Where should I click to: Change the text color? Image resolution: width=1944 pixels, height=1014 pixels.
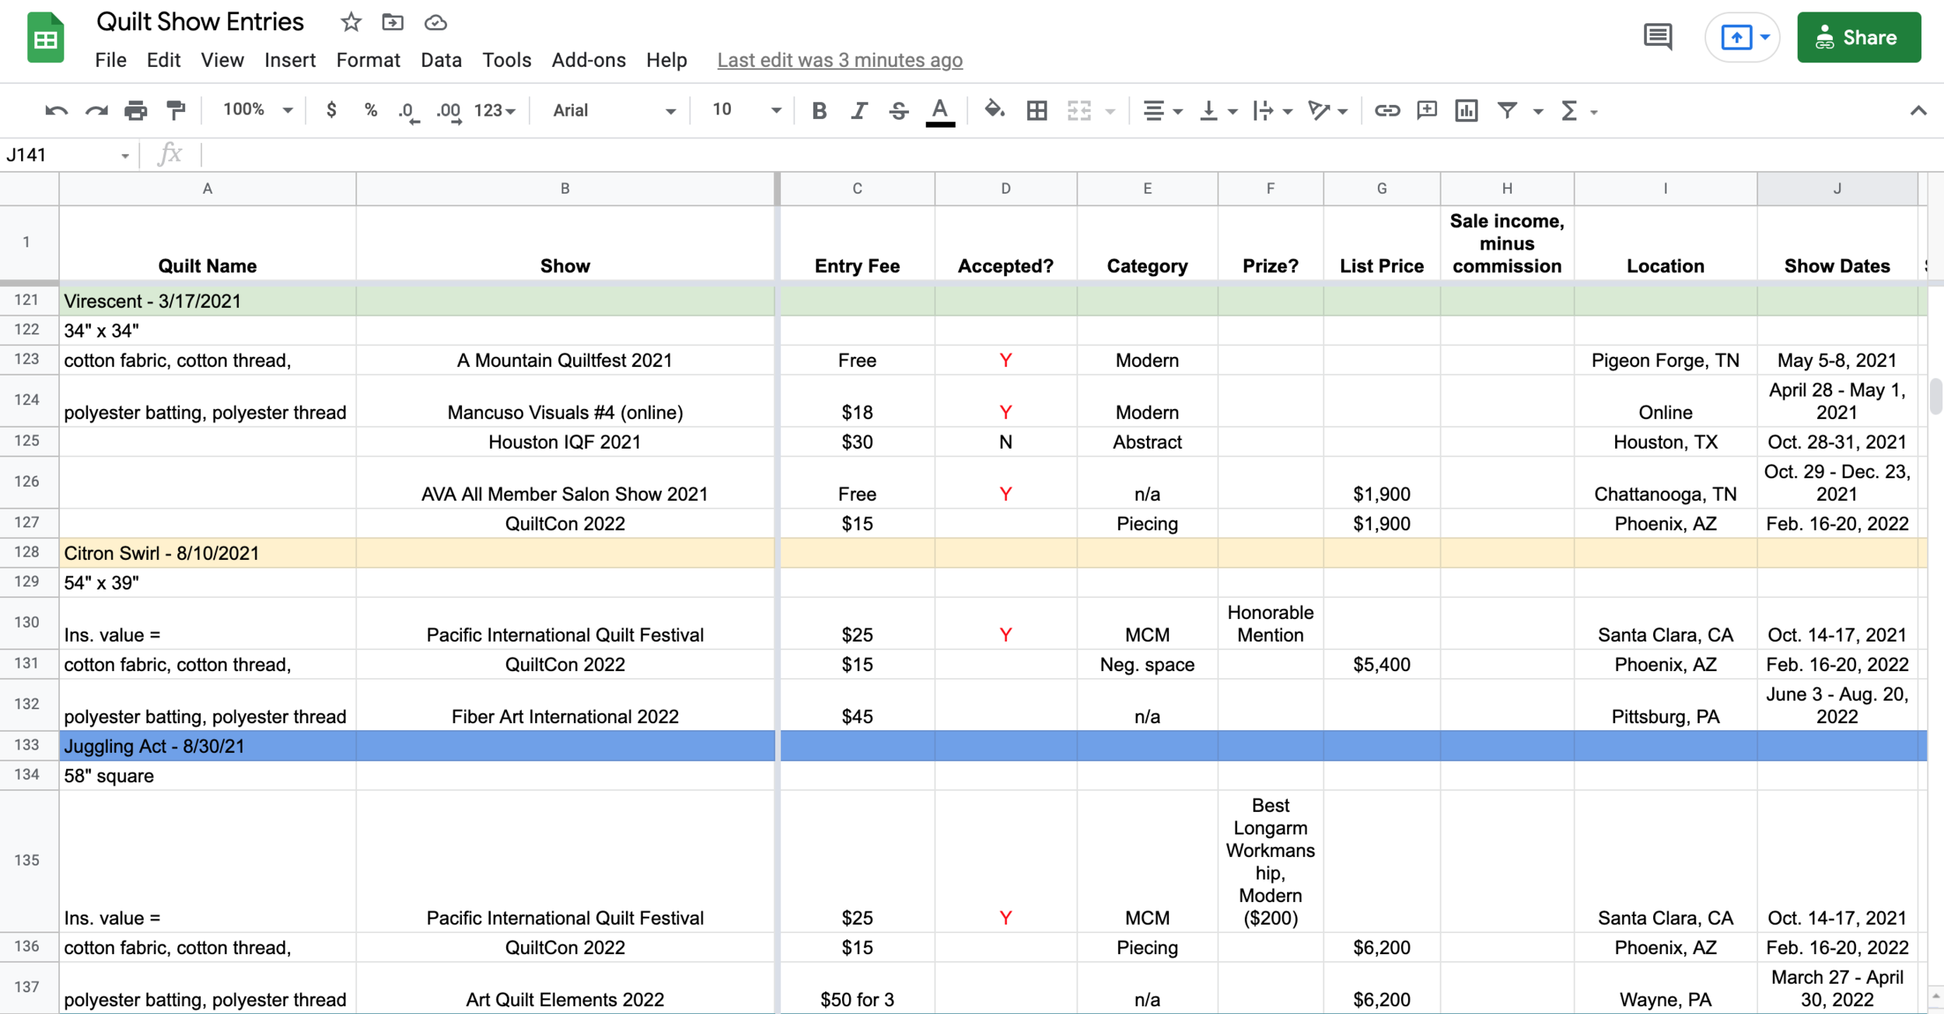tap(940, 110)
